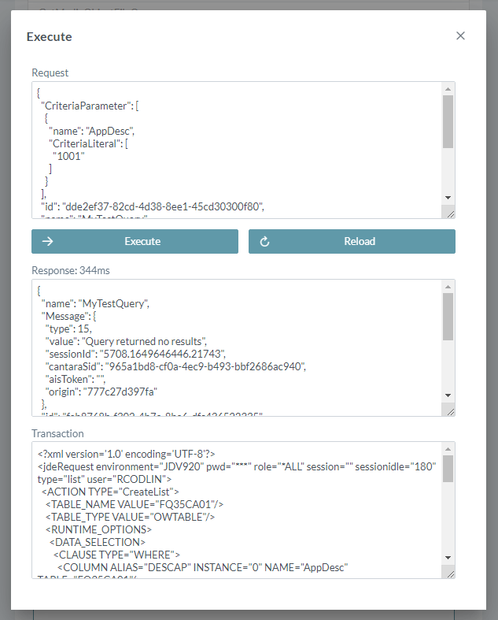The width and height of the screenshot is (498, 620).
Task: Click the Response box scroll up arrow
Action: (448, 285)
